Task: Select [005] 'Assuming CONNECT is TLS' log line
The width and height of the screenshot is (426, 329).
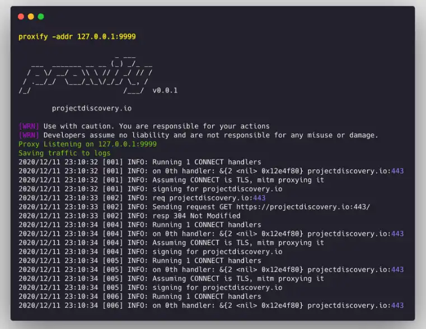Action: click(x=171, y=279)
